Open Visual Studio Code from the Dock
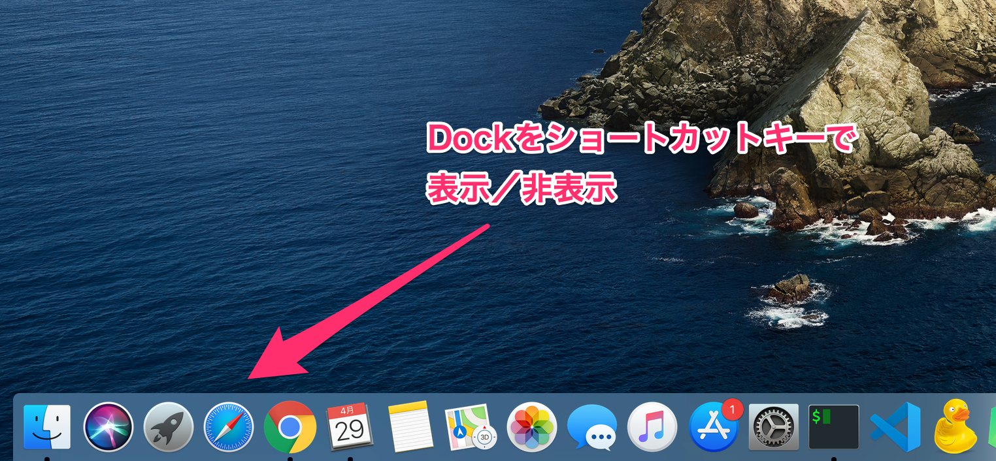The width and height of the screenshot is (996, 461). [x=895, y=427]
